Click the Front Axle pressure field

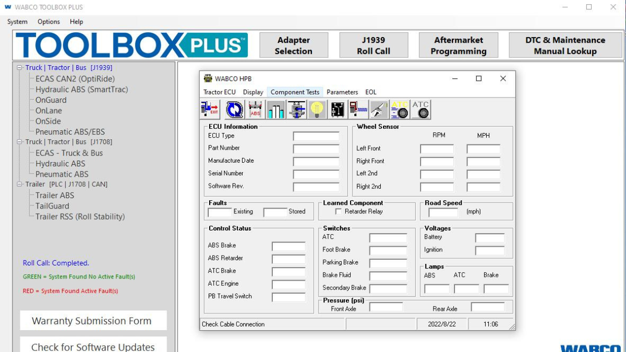pos(386,307)
